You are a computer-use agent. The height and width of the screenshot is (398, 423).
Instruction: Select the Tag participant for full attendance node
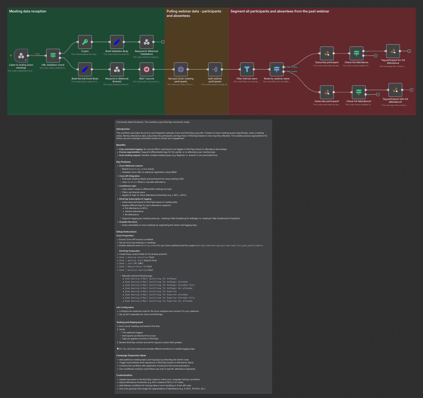click(393, 51)
